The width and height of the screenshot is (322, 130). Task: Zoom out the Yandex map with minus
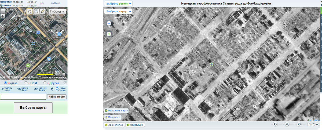2,11
